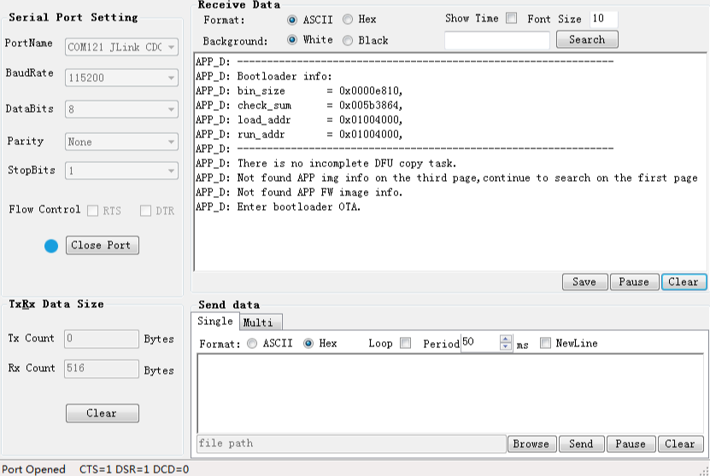Open the Parity dropdown
This screenshot has width=710, height=476.
121,142
